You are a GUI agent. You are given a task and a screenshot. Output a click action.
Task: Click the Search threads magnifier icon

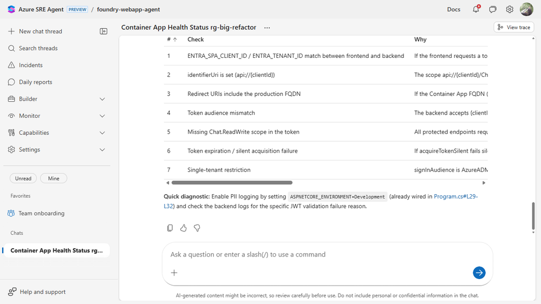11,48
